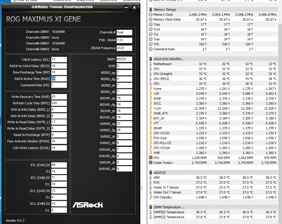This screenshot has width=282, height=224.
Task: Click the clock icon beside Trfc
Action: click(151, 44)
